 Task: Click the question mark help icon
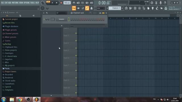click(x=165, y=3)
